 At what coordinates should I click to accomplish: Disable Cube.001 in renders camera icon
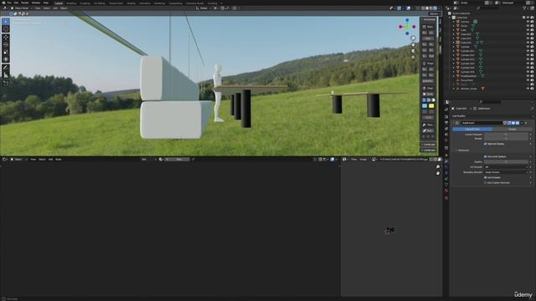533,34
